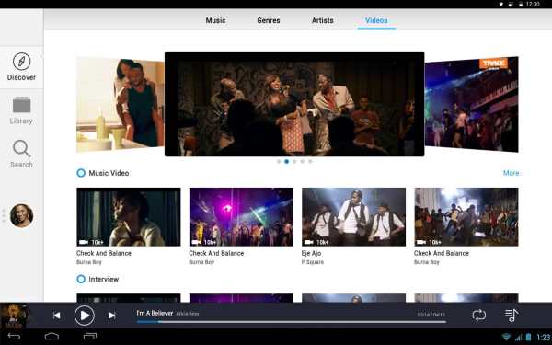Click the Eje Ajo title
This screenshot has height=345, width=552.
coord(311,253)
